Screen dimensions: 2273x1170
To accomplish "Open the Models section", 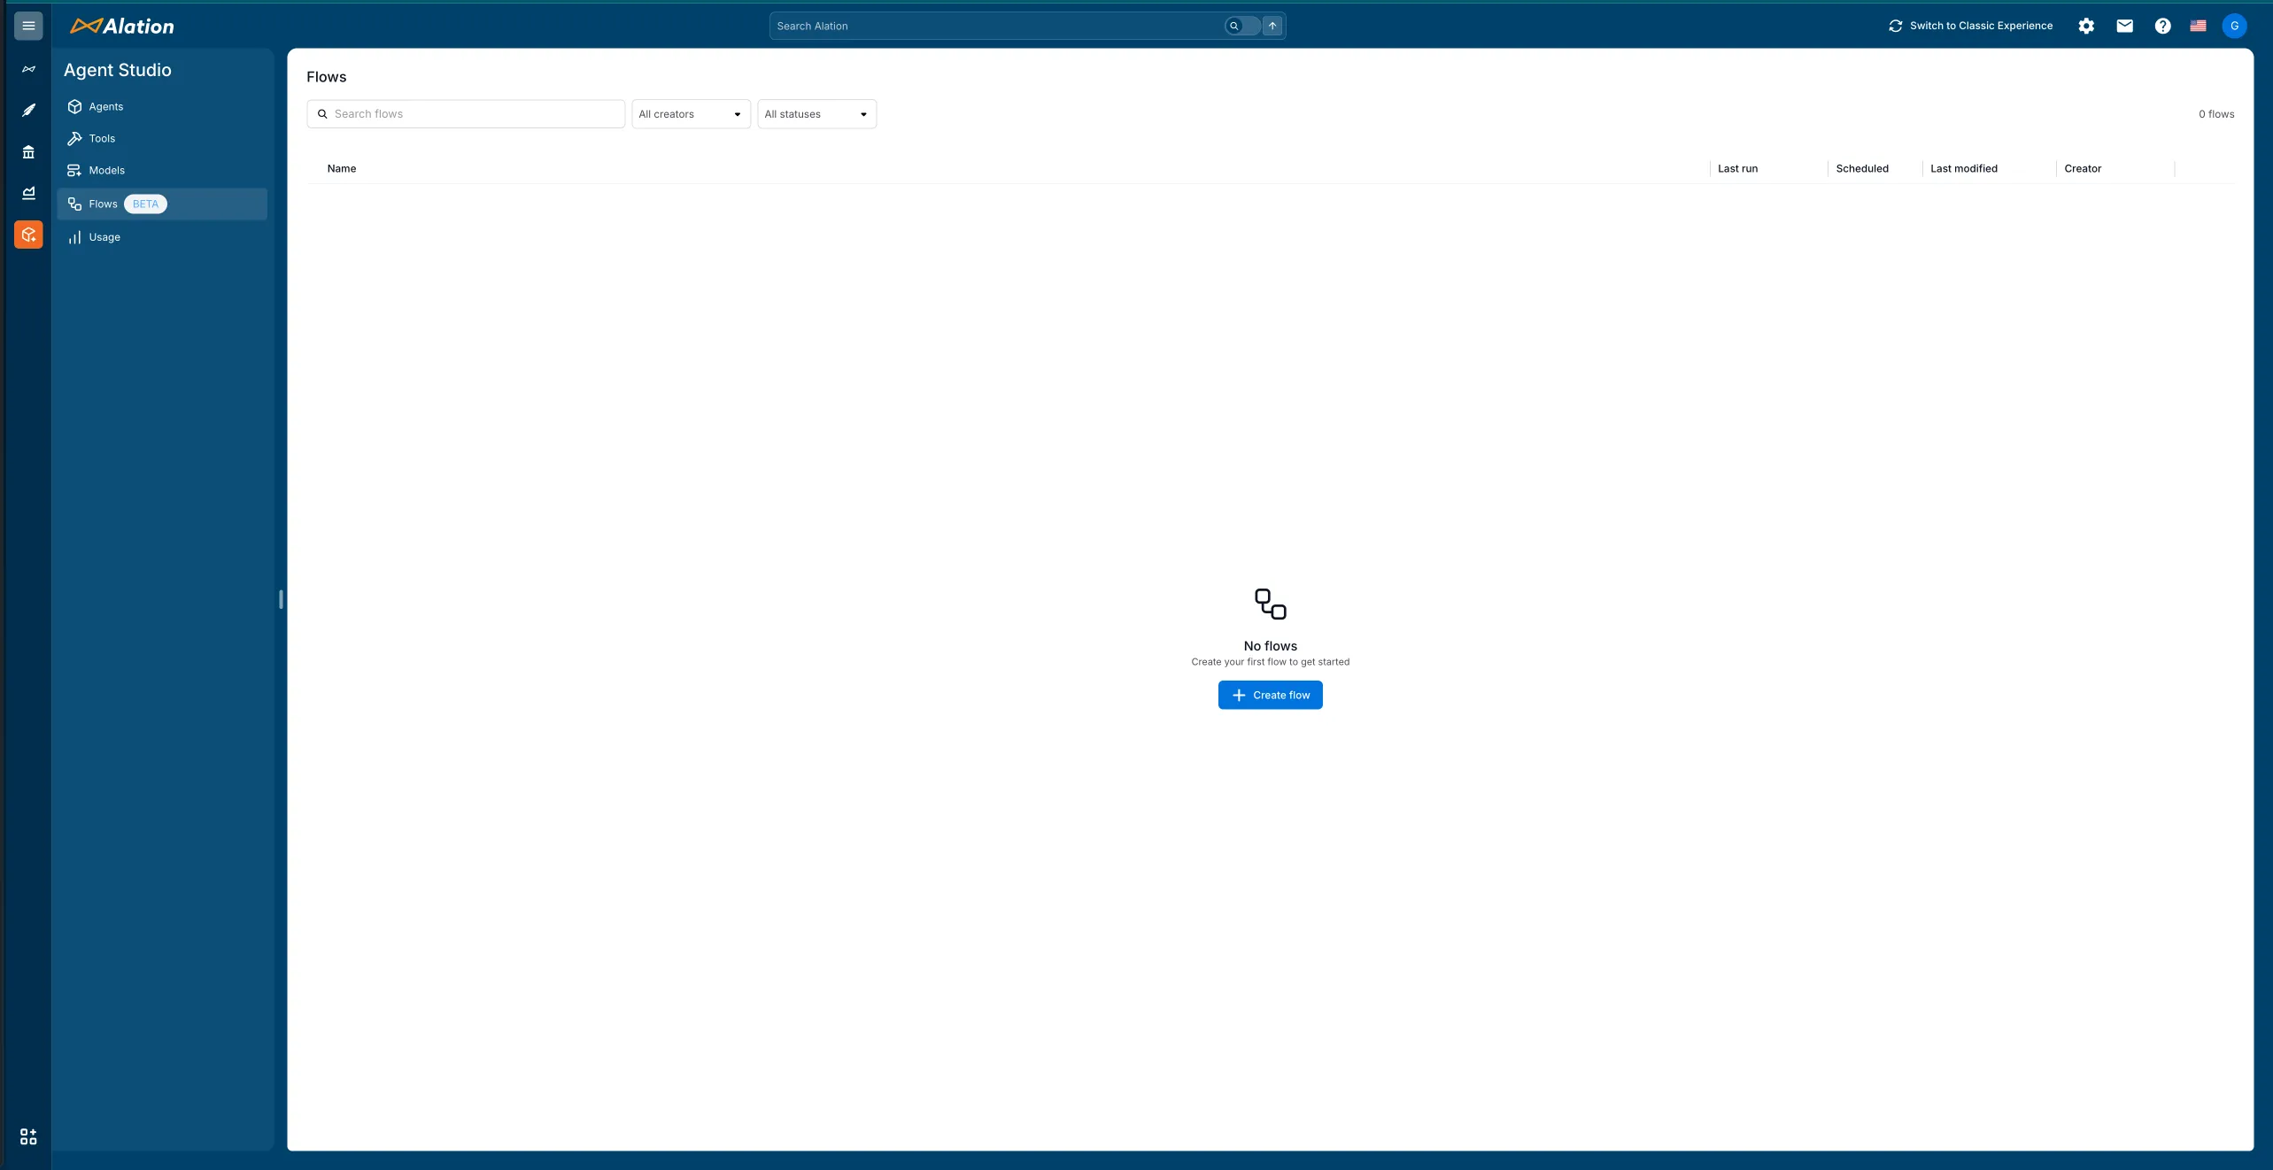I will coord(107,170).
